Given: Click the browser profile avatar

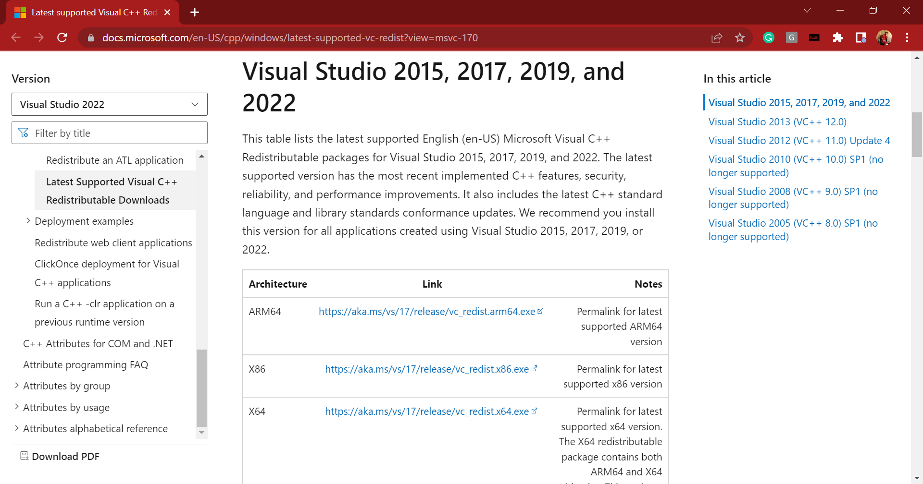Looking at the screenshot, I should [x=885, y=37].
